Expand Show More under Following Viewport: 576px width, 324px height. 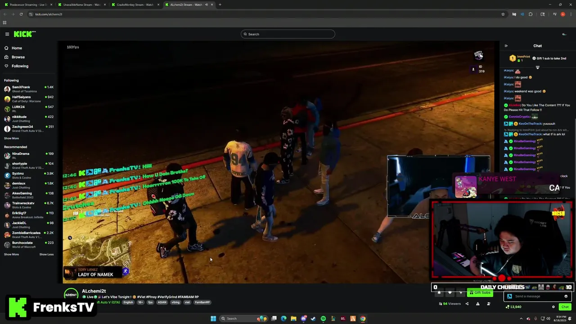point(12,139)
